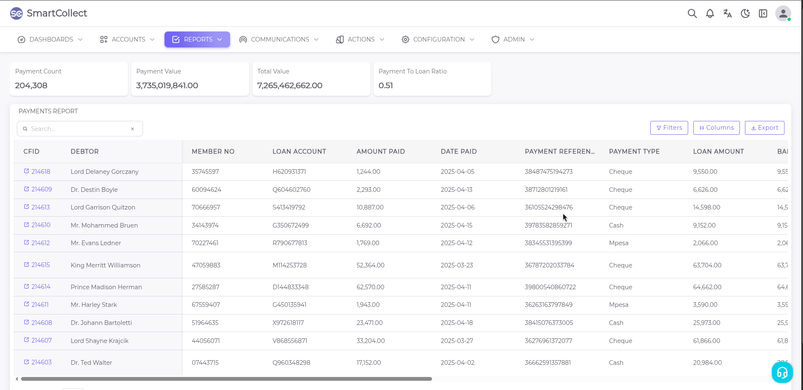Open the Reports menu
This screenshot has height=390, width=803.
(197, 39)
